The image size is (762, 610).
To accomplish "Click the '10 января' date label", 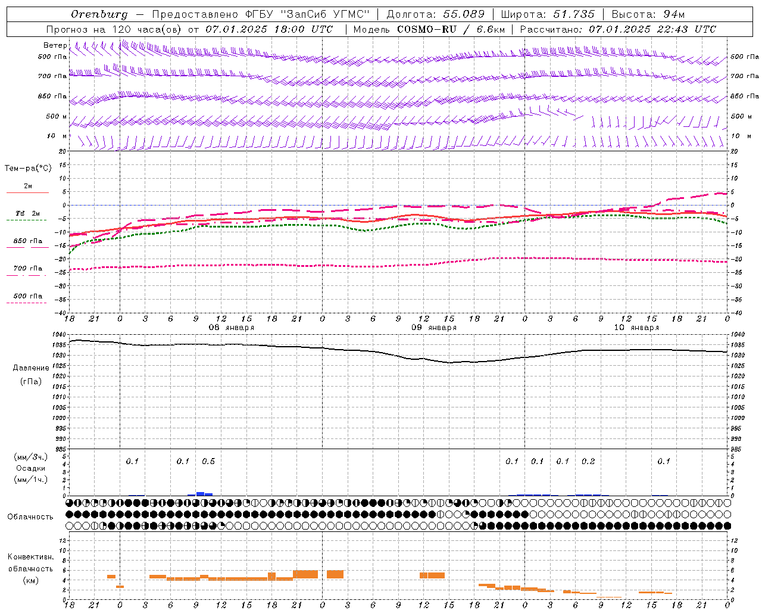I will [x=636, y=328].
